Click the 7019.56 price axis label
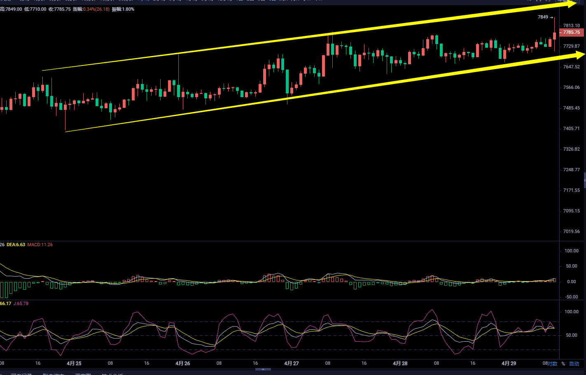The image size is (586, 375). tap(571, 231)
